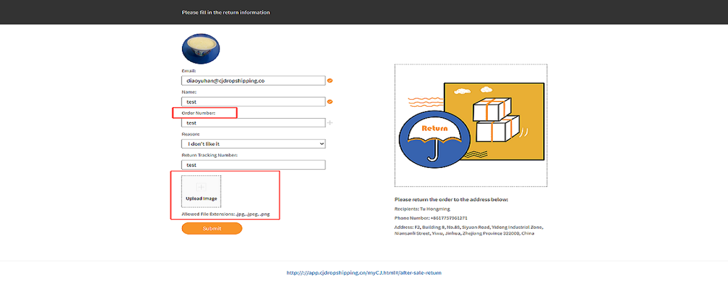
Task: Click the orange checkmark beside Name field
Action: point(330,102)
